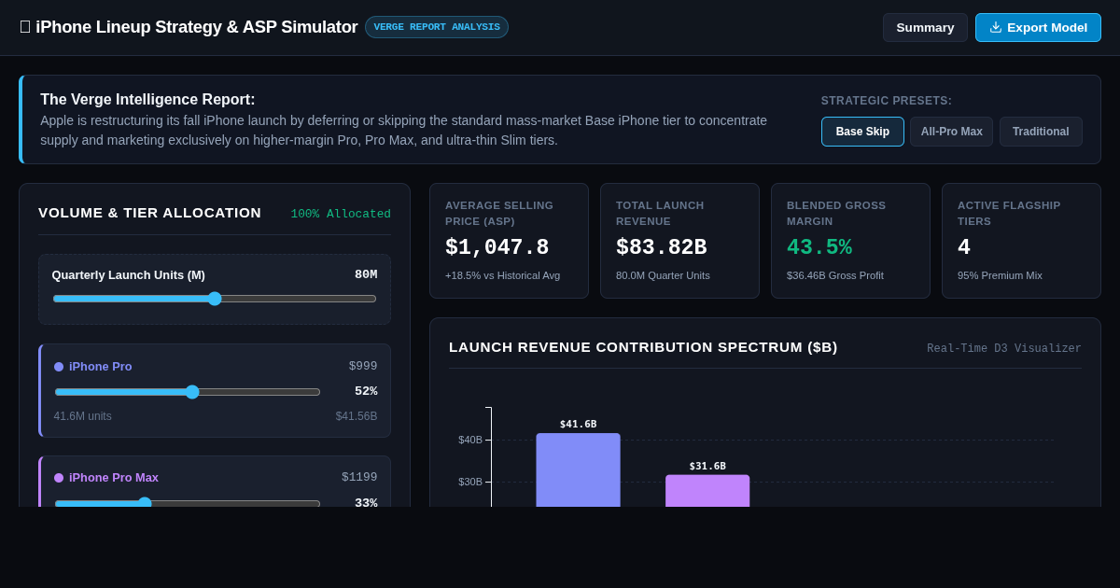Viewport: 1120px width, 588px height.
Task: Switch to the Traditional preset
Action: (1041, 132)
